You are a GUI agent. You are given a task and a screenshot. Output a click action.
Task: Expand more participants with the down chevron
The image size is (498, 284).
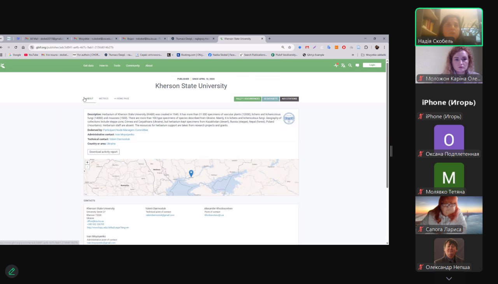pos(449,279)
